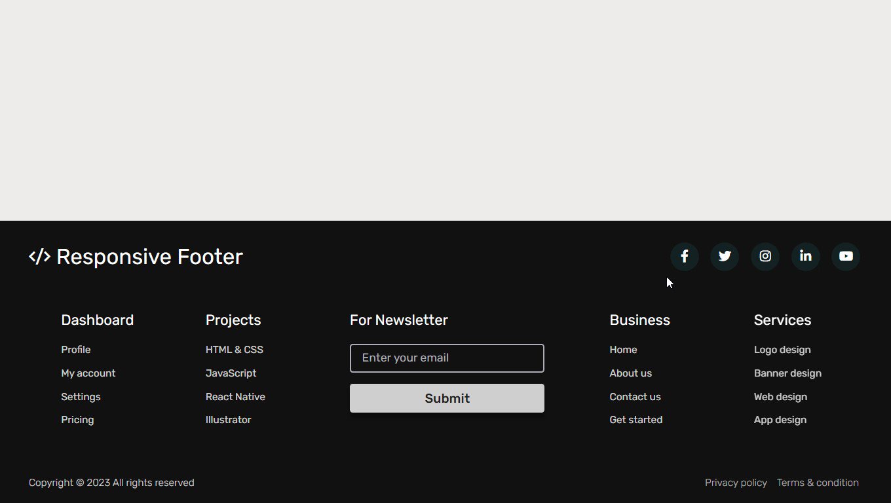Open the React Native link
Viewport: 891px width, 503px height.
click(x=235, y=397)
